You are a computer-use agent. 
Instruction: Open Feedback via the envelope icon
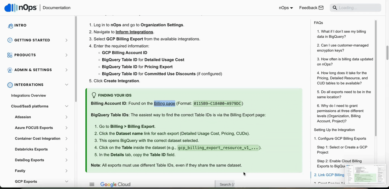pyautogui.click(x=321, y=8)
